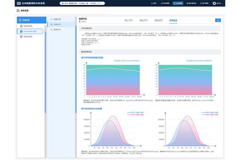This screenshot has width=240, height=160.
Task: Click the 数据过滤 folder icon
Action: [x=52, y=19]
